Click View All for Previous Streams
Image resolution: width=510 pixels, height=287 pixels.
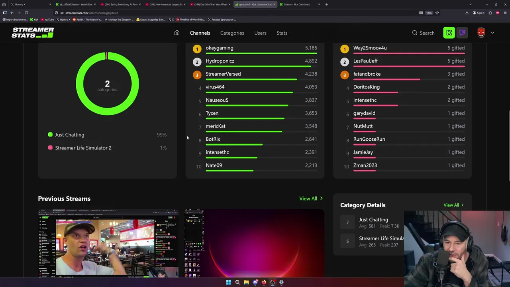coord(311,199)
